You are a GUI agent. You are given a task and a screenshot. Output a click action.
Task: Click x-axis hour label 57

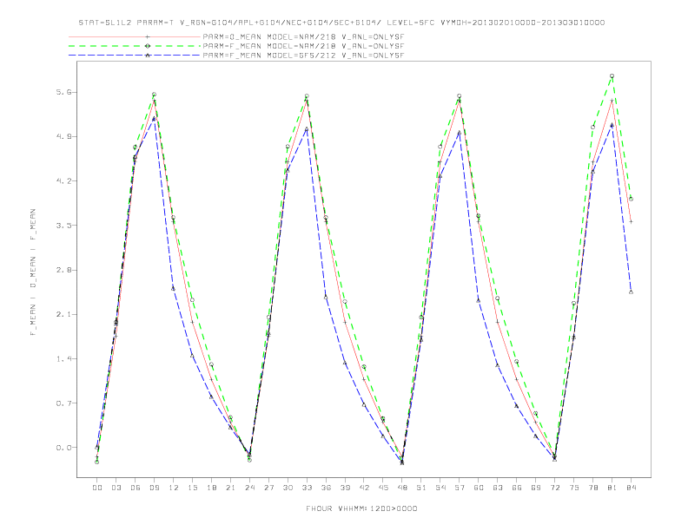pyautogui.click(x=460, y=488)
